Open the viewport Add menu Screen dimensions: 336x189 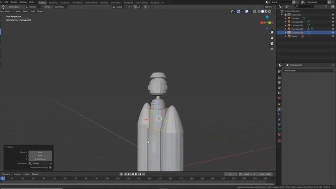pyautogui.click(x=33, y=12)
